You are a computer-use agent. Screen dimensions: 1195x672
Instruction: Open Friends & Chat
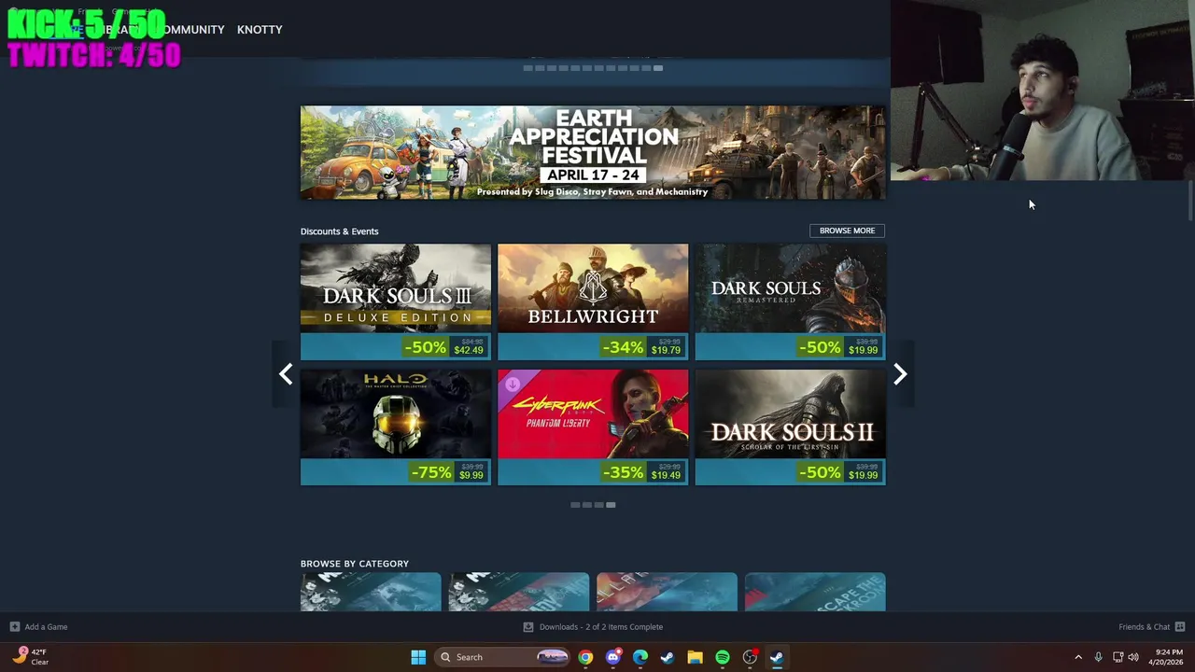coord(1152,627)
